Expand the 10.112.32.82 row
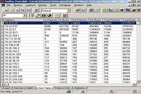The width and height of the screenshot is (141, 94). coord(2,39)
